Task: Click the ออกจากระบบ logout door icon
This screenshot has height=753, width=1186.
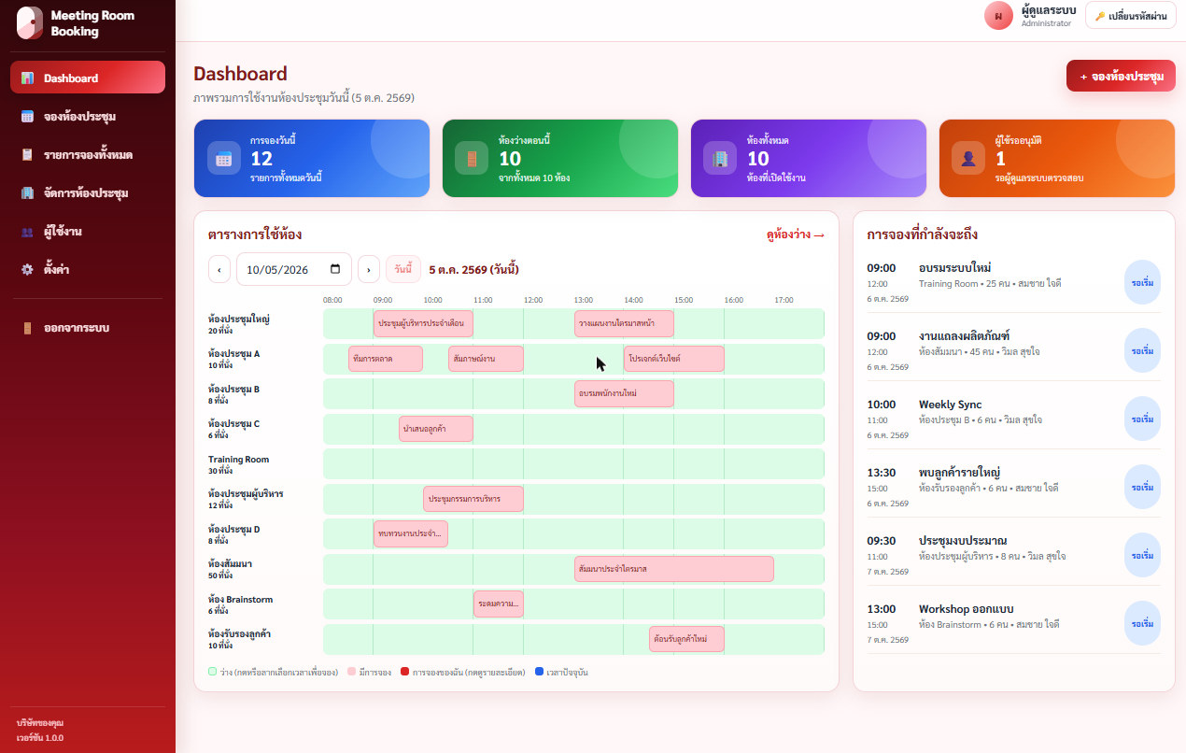Action: click(27, 328)
